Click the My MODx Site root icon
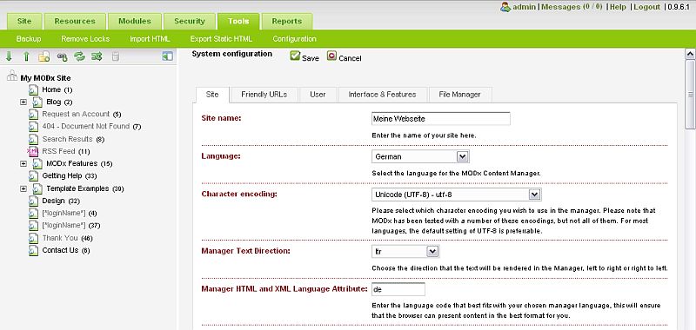Screen dimensions: 696x330 (12, 76)
